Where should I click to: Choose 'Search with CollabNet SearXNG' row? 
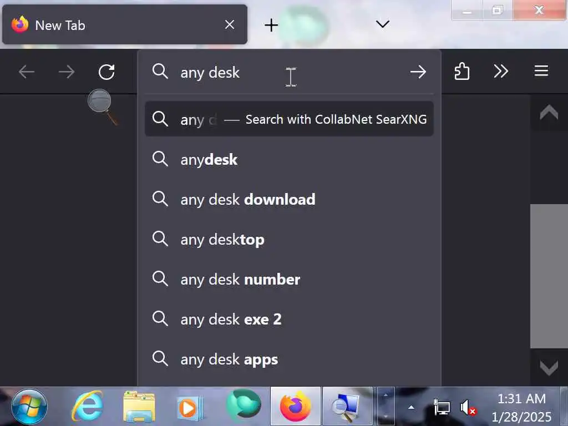click(289, 119)
